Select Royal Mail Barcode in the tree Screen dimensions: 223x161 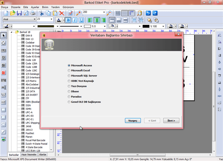(x=35, y=140)
